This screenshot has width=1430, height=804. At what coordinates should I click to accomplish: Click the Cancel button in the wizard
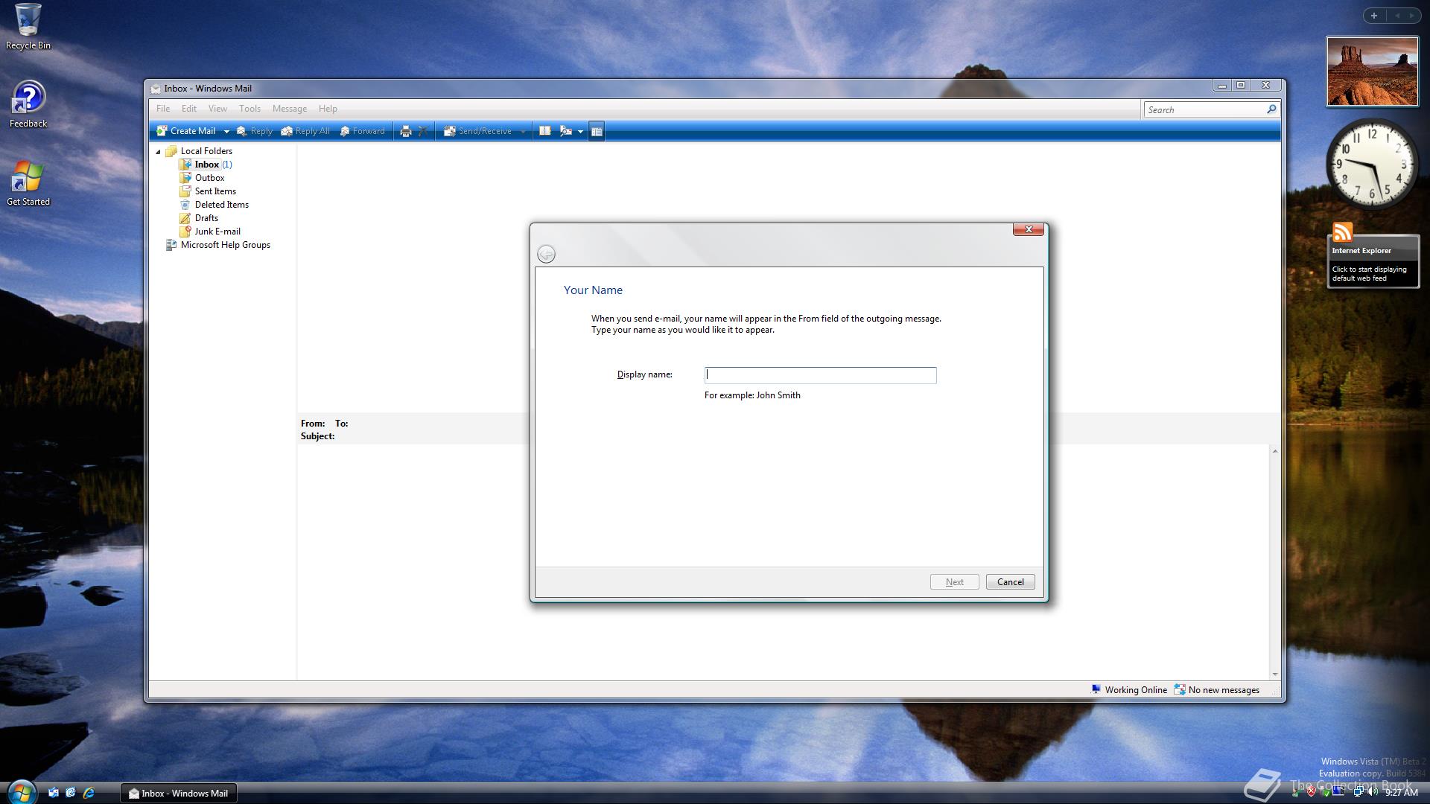pos(1010,582)
